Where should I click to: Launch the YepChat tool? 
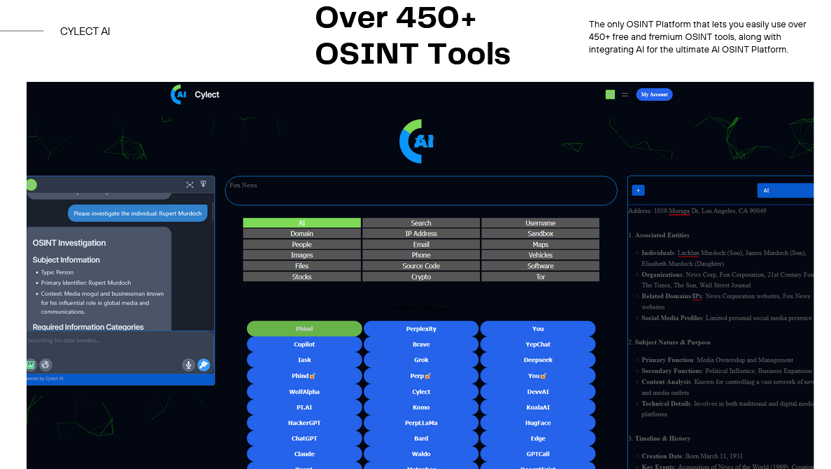(x=538, y=344)
